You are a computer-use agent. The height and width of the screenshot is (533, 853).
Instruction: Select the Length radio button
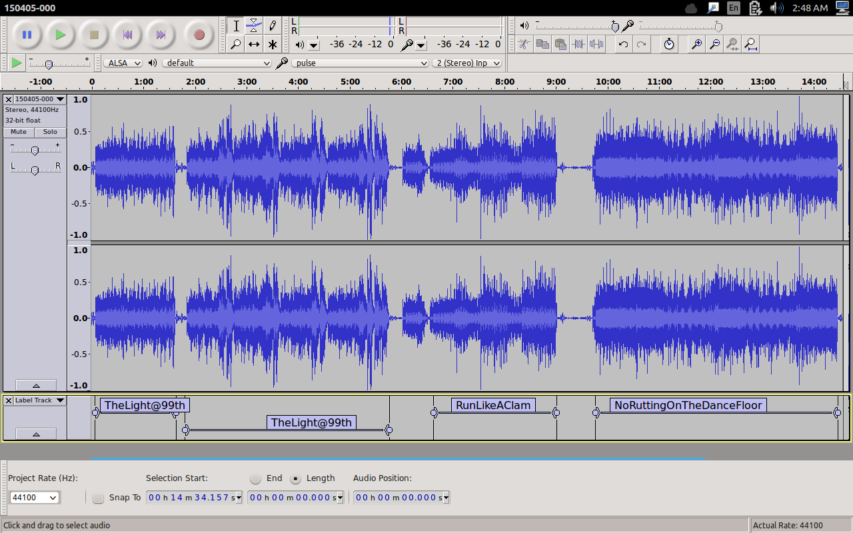[297, 478]
